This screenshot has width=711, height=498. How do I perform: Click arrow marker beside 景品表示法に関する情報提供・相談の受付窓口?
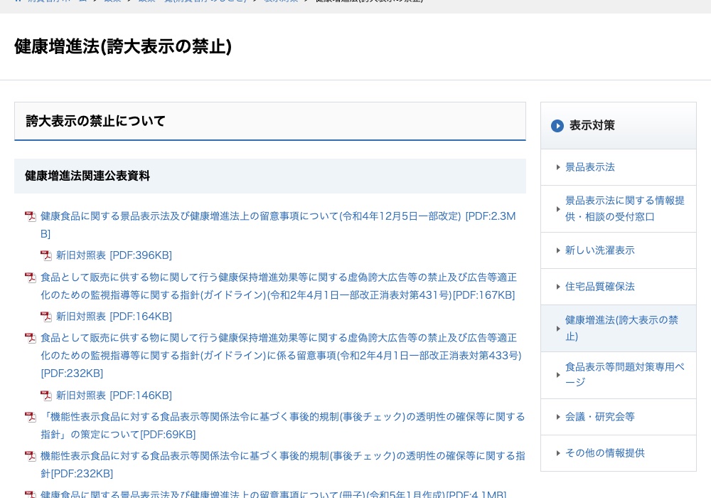coord(558,209)
